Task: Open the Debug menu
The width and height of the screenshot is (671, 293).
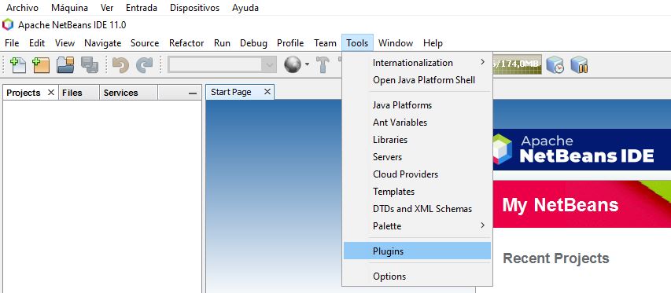Action: (253, 43)
